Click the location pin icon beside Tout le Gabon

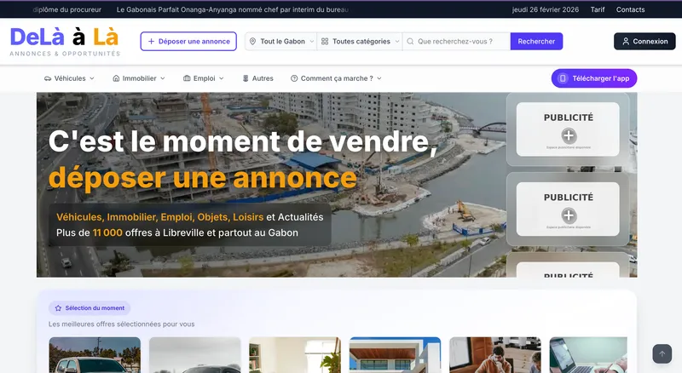click(x=252, y=41)
